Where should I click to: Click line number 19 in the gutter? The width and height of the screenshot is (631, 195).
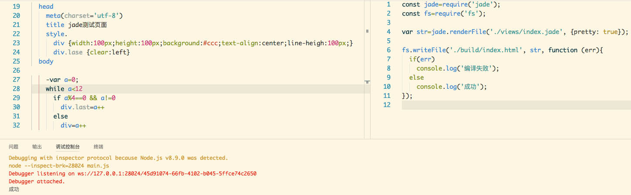16,7
